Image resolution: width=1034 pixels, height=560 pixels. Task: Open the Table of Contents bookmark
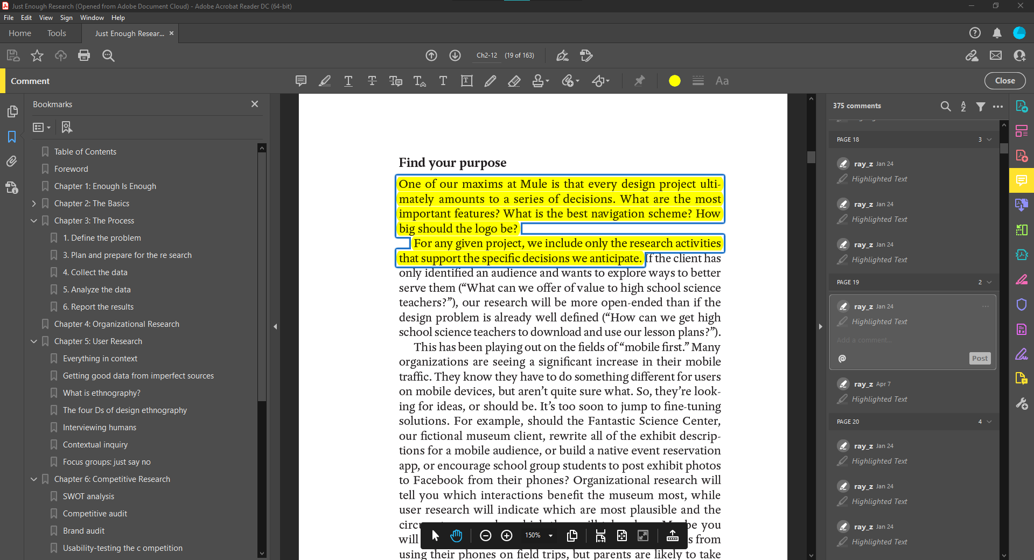[85, 152]
